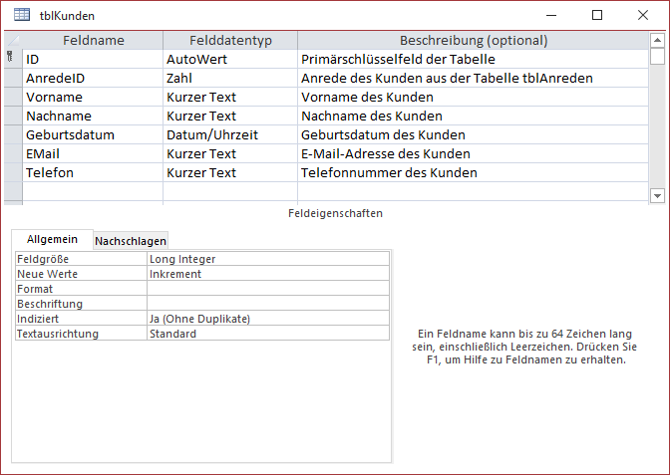Click the row selector of the Geburtsdatum row
670x475 pixels.
click(13, 134)
